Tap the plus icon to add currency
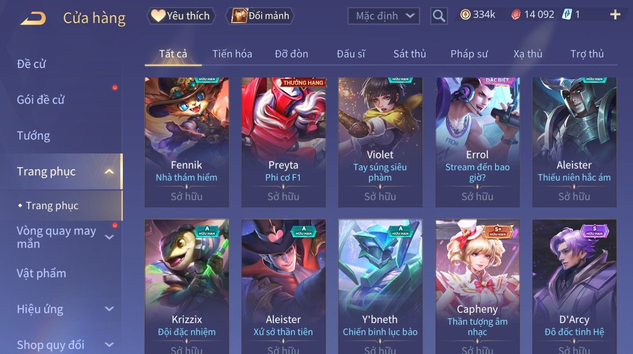Viewport: 633px width, 354px height. tap(615, 15)
